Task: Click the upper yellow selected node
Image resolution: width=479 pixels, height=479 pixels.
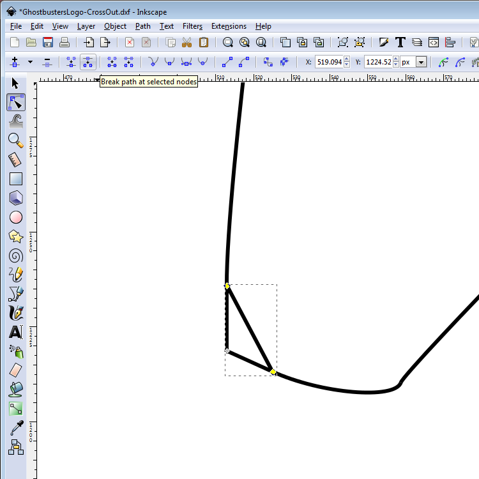Action: coord(227,286)
